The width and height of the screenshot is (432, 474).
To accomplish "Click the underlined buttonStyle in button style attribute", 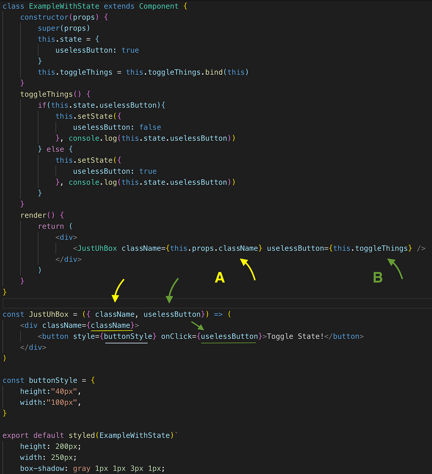I will pos(126,336).
